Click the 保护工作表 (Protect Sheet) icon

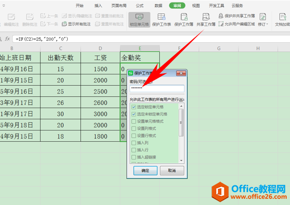tap(162, 19)
